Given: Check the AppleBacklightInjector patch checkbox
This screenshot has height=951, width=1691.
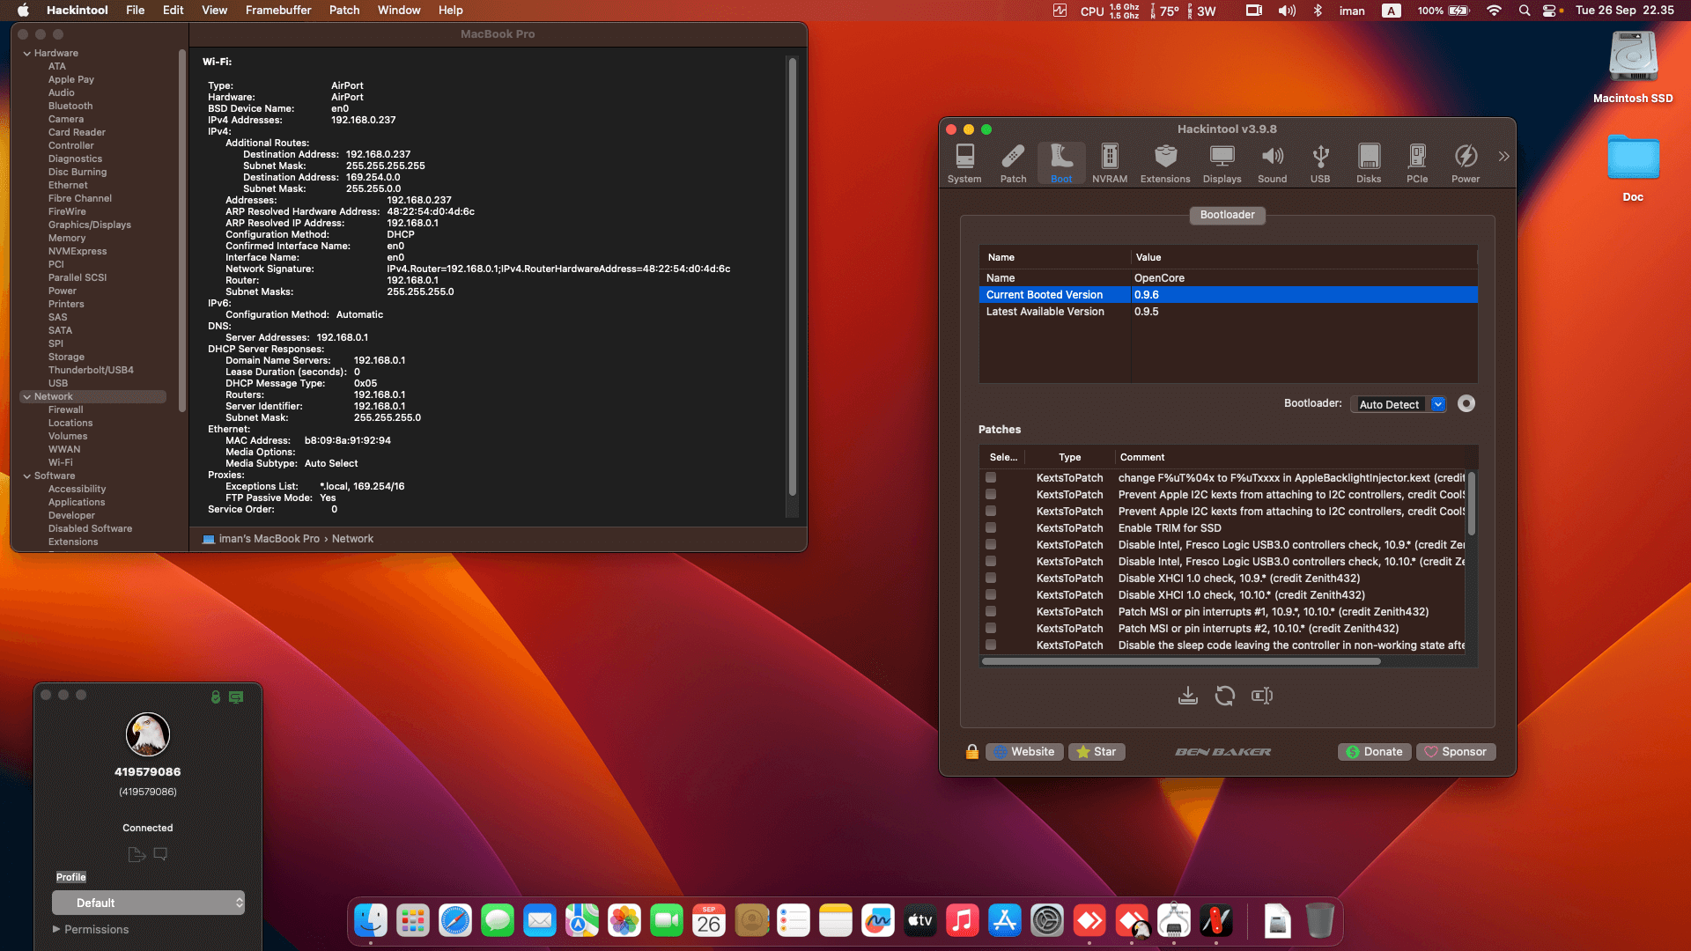Looking at the screenshot, I should pos(991,478).
